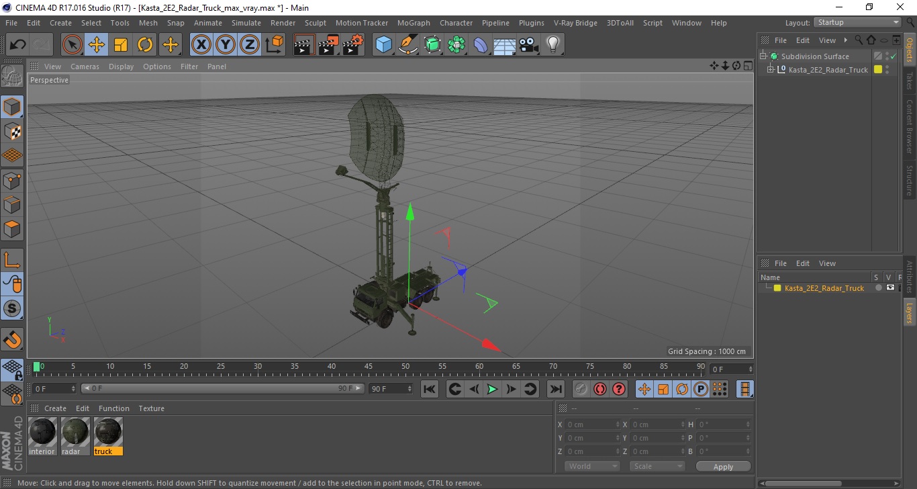Toggle Position keyframe recording icon

point(644,389)
